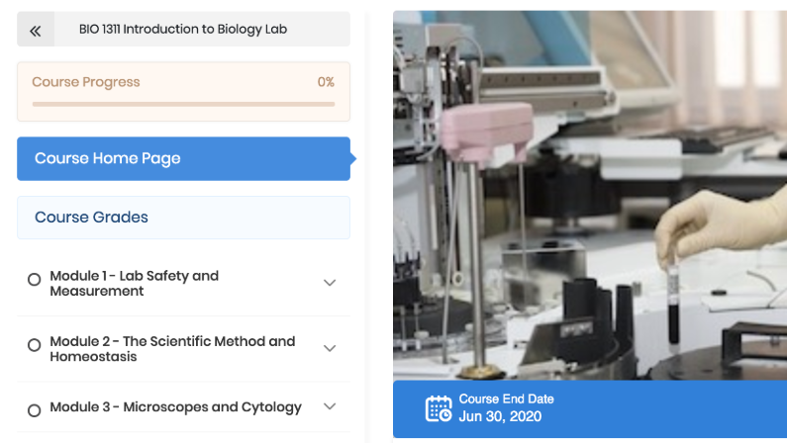Image resolution: width=787 pixels, height=443 pixels.
Task: Expand Module 3 Microscopes chevron
Action: [x=330, y=406]
